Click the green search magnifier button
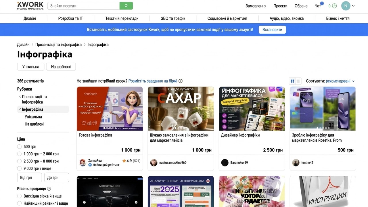This screenshot has height=207, width=368. pyautogui.click(x=126, y=6)
